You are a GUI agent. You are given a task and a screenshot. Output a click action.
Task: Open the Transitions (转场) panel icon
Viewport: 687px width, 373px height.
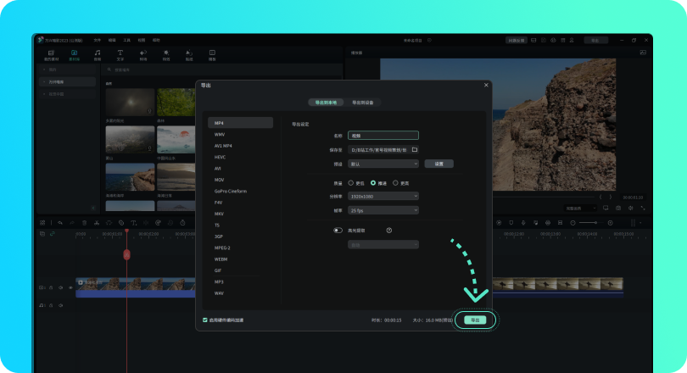point(142,55)
